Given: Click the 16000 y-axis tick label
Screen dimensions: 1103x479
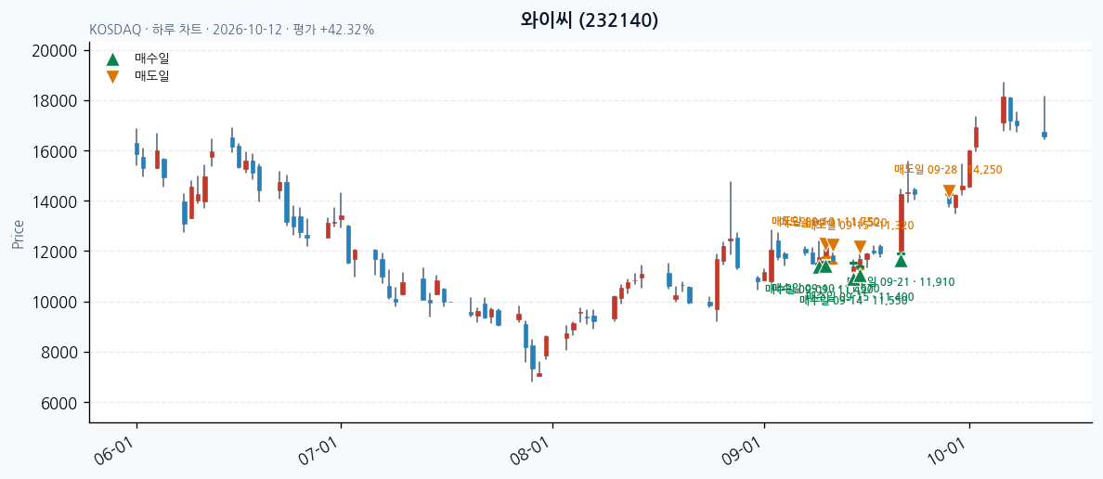Looking at the screenshot, I should pos(55,151).
